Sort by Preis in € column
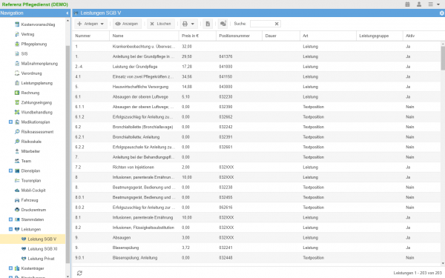 click(x=197, y=36)
